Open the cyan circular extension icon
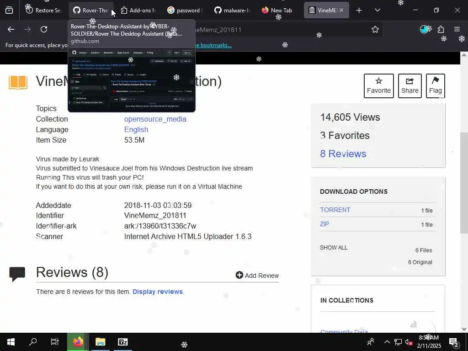Screen dimensions: 468x351 424,29
